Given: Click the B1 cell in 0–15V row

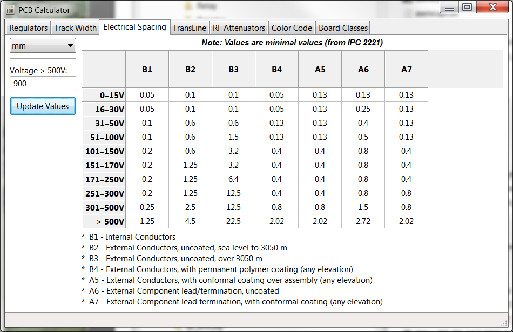Looking at the screenshot, I should [x=147, y=95].
